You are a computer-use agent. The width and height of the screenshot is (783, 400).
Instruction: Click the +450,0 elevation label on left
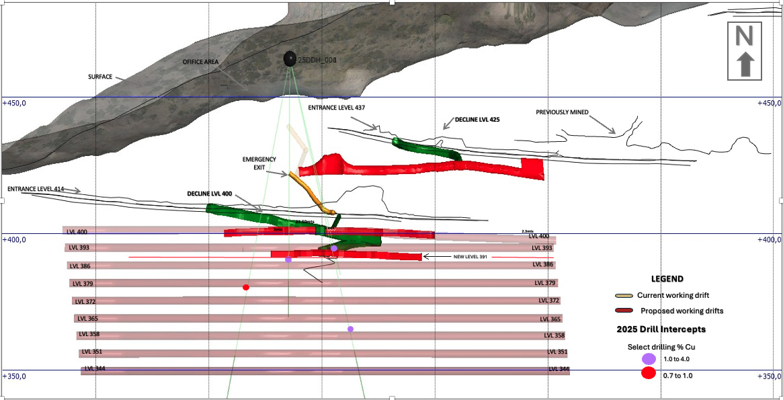click(15, 104)
